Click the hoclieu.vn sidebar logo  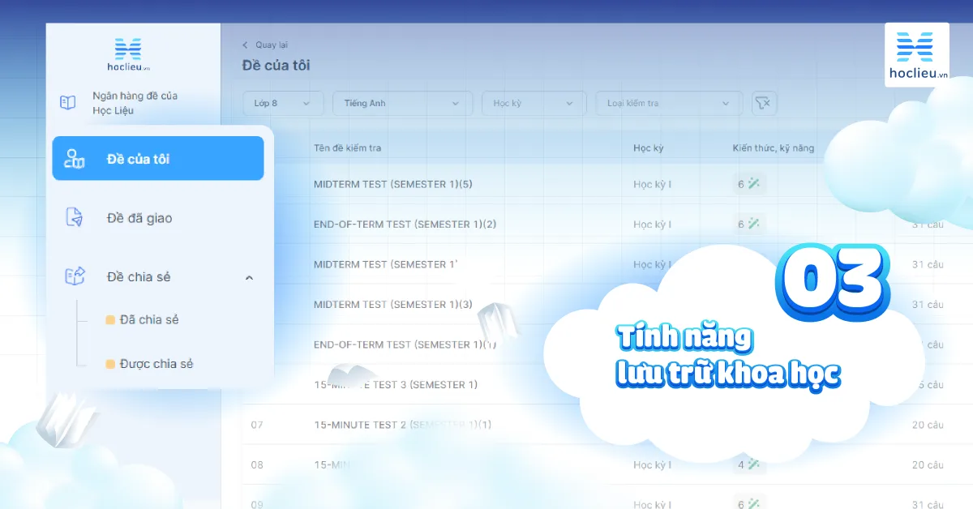pyautogui.click(x=127, y=54)
